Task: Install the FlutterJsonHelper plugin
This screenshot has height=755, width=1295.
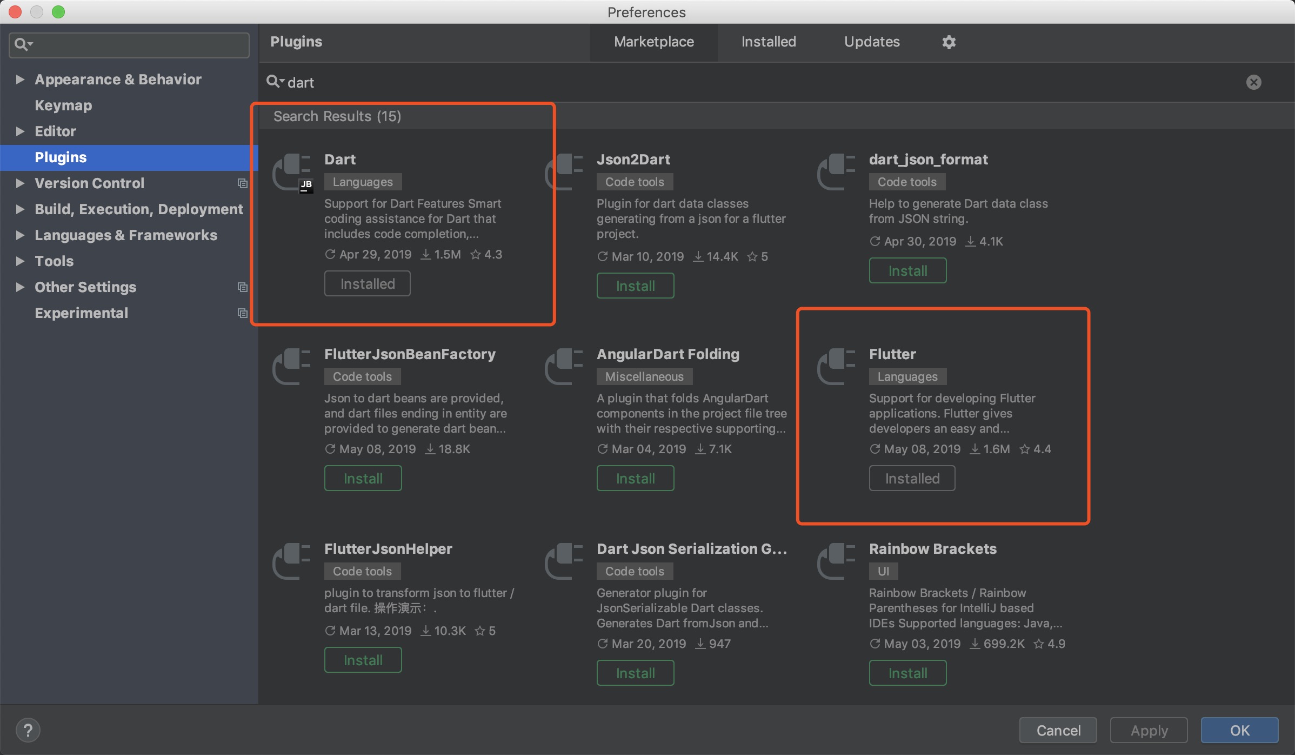Action: tap(363, 660)
